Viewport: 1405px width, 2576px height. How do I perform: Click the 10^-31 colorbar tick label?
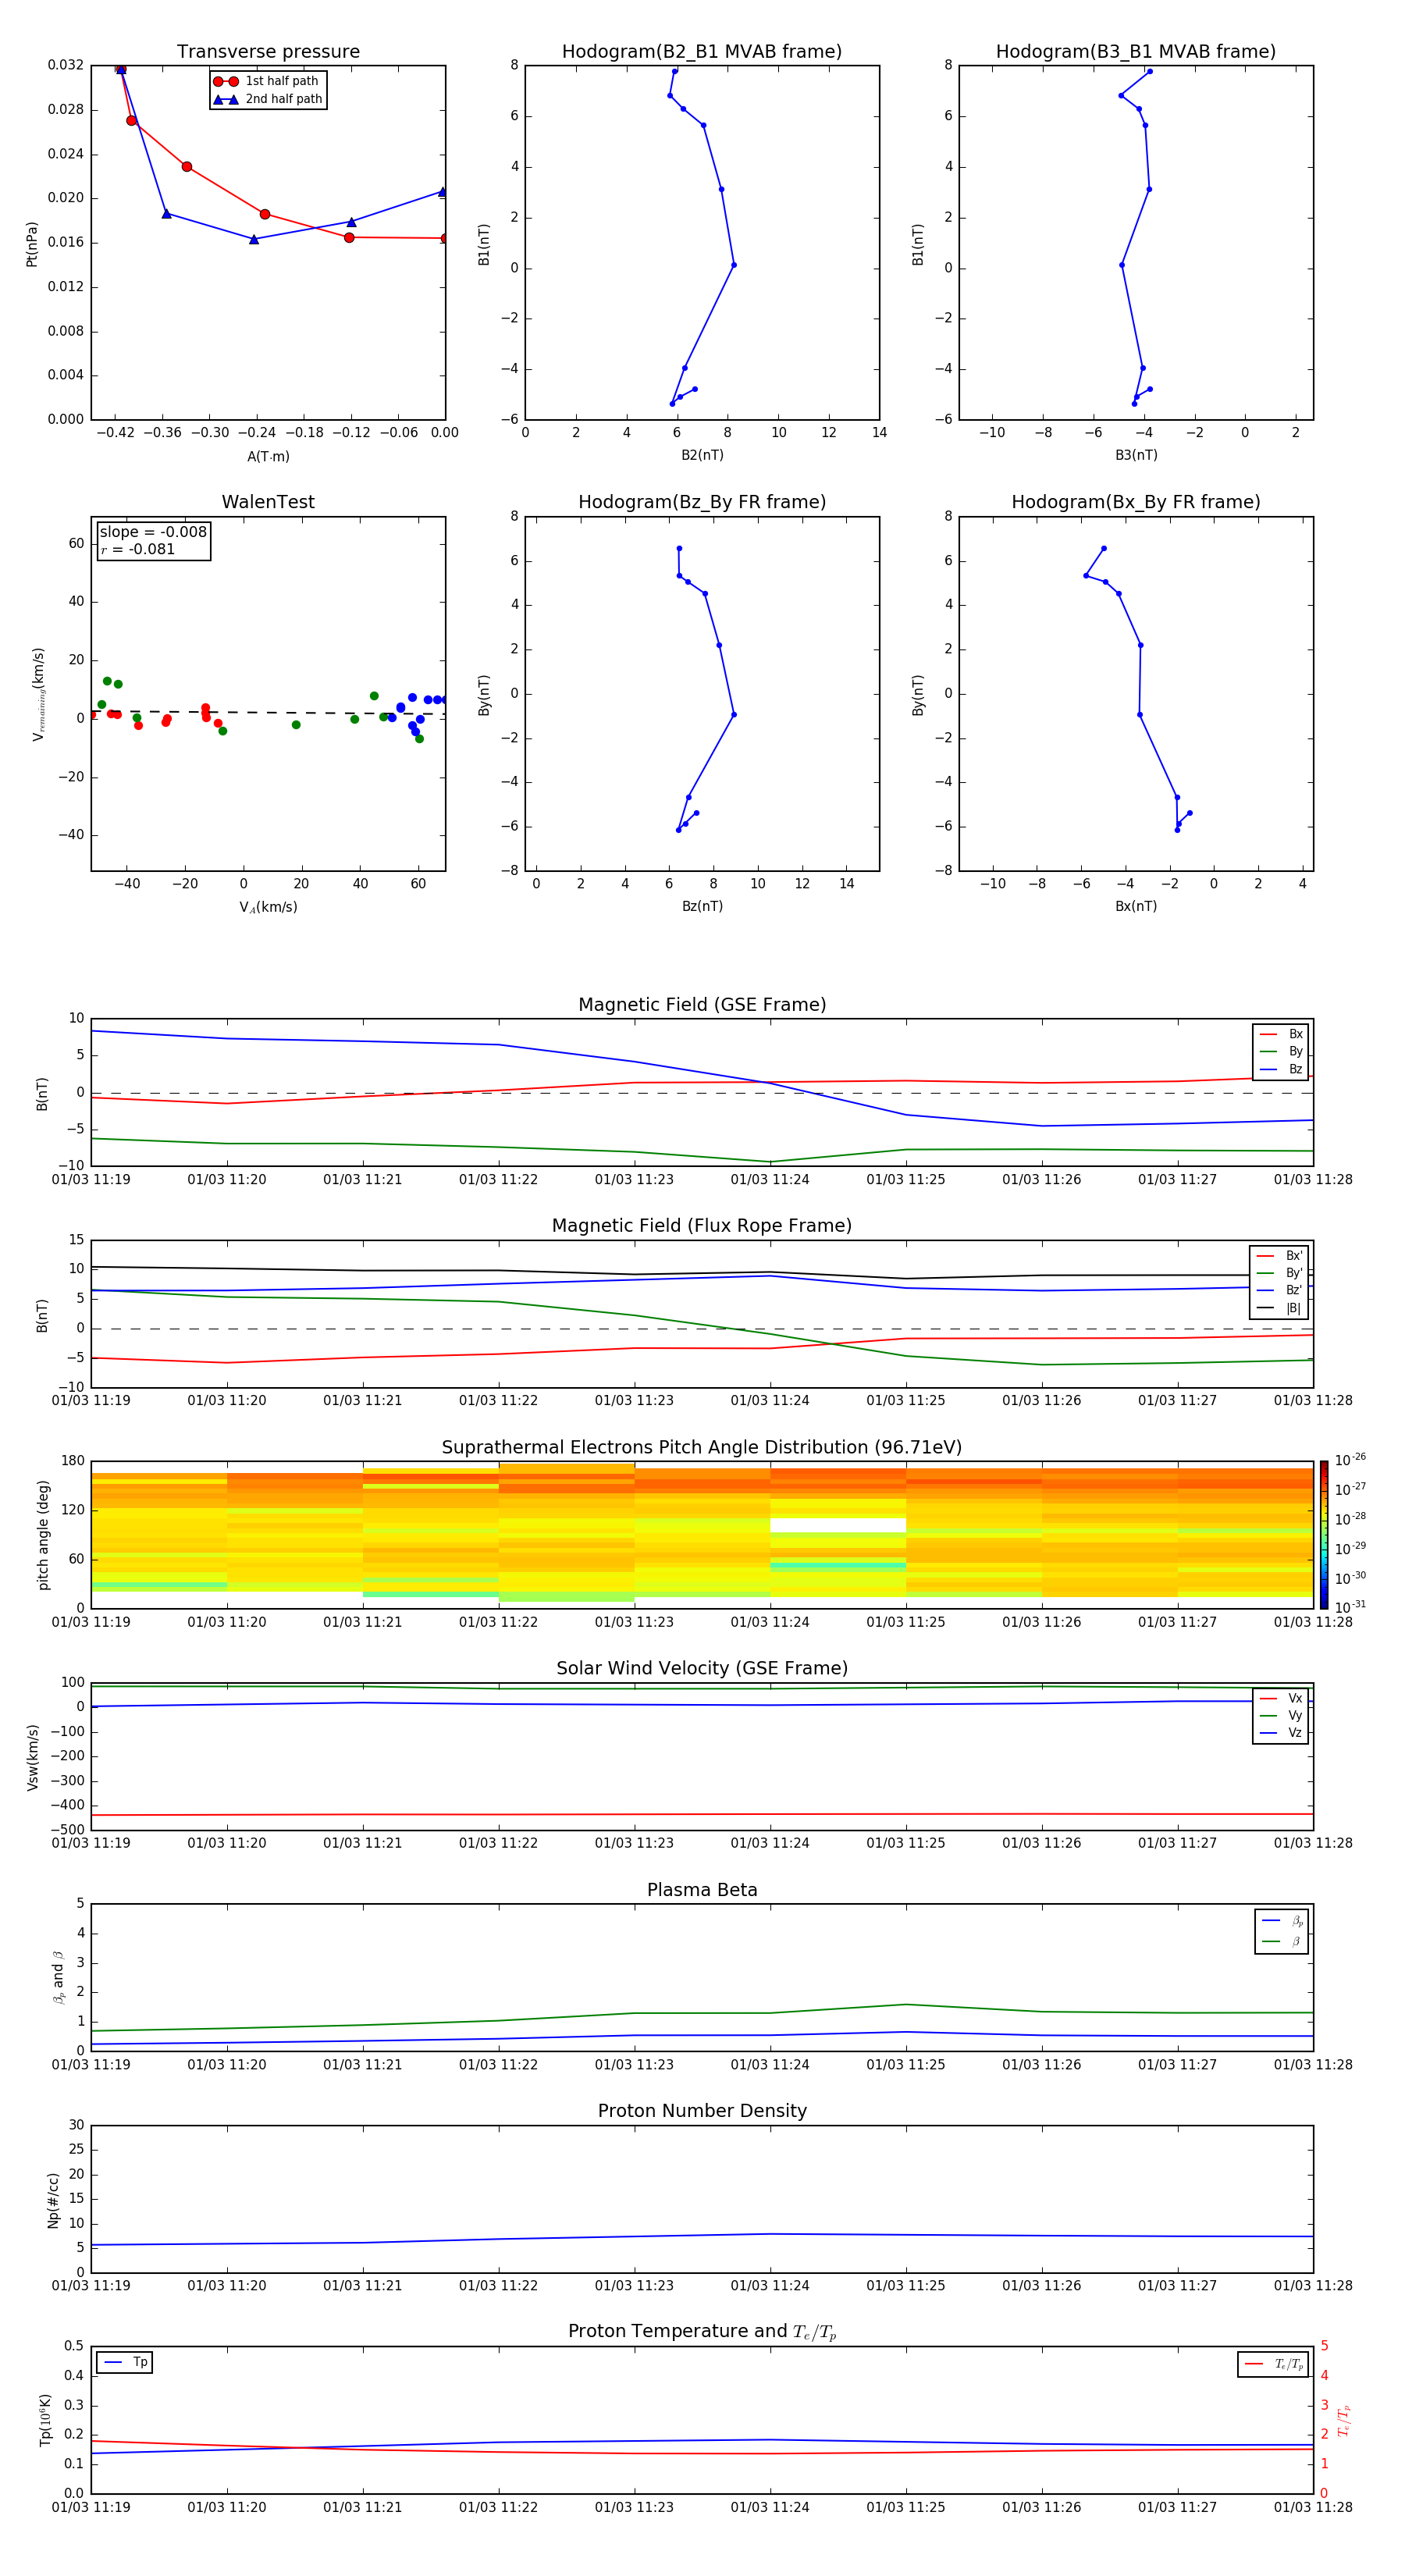pos(1350,1607)
